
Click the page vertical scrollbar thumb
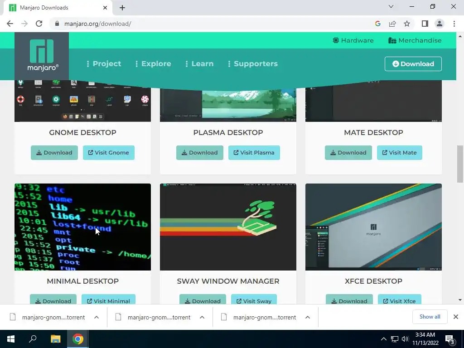coord(460,164)
